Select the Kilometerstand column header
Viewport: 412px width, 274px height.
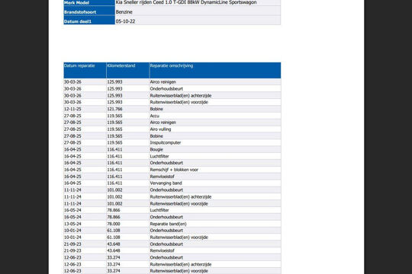(127, 70)
